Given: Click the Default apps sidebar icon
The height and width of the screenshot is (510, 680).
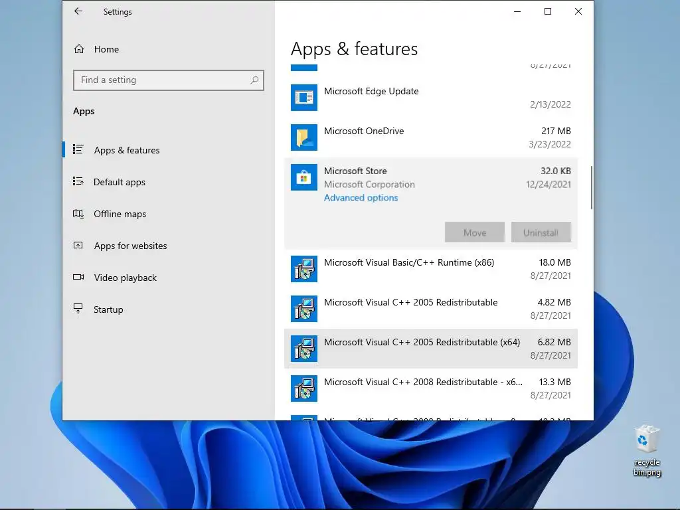Looking at the screenshot, I should click(78, 181).
